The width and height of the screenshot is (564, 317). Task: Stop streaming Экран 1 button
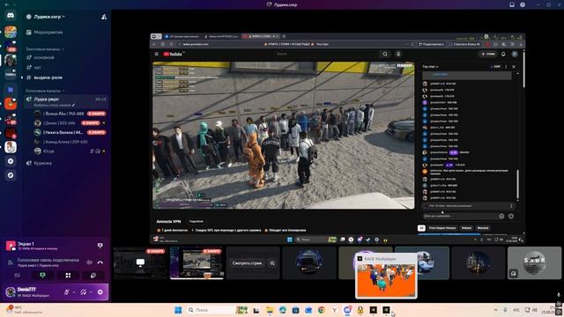tap(100, 246)
